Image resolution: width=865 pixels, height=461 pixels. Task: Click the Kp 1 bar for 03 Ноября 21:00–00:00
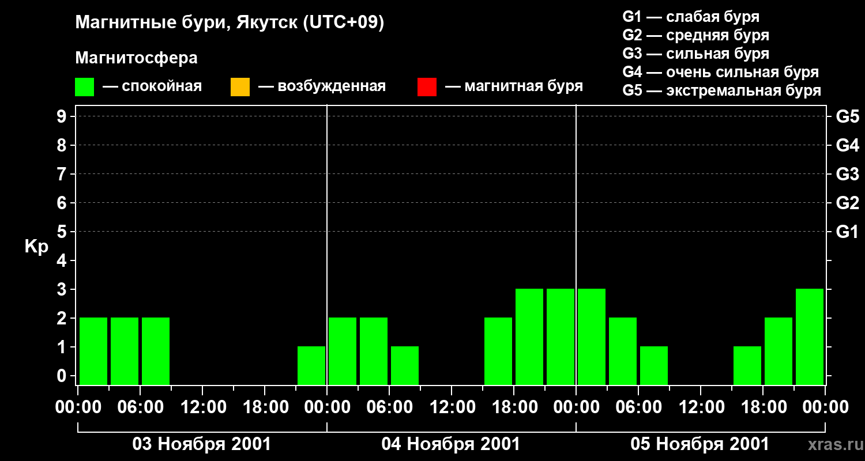311,365
